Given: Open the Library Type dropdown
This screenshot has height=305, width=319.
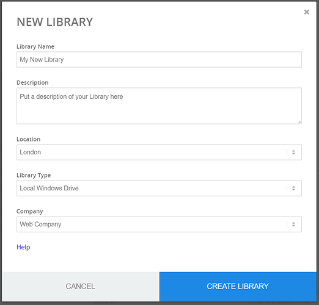Looking at the screenshot, I should coord(159,188).
